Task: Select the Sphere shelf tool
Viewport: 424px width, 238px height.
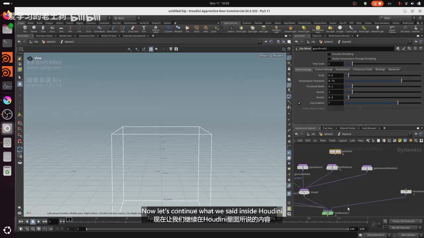Action: [34, 29]
